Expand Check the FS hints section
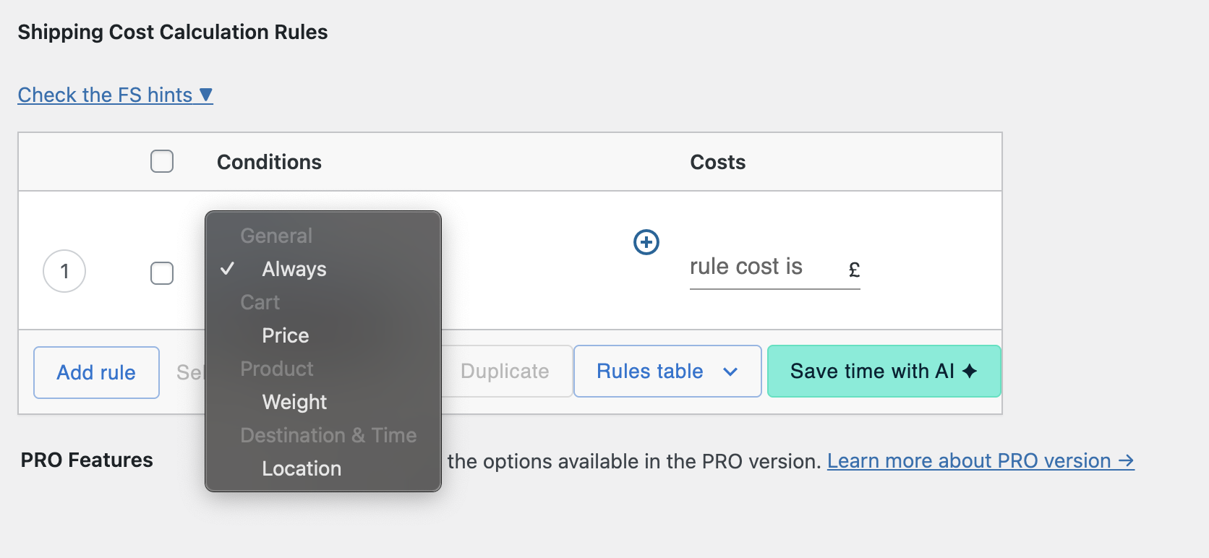1209x558 pixels. [106, 95]
